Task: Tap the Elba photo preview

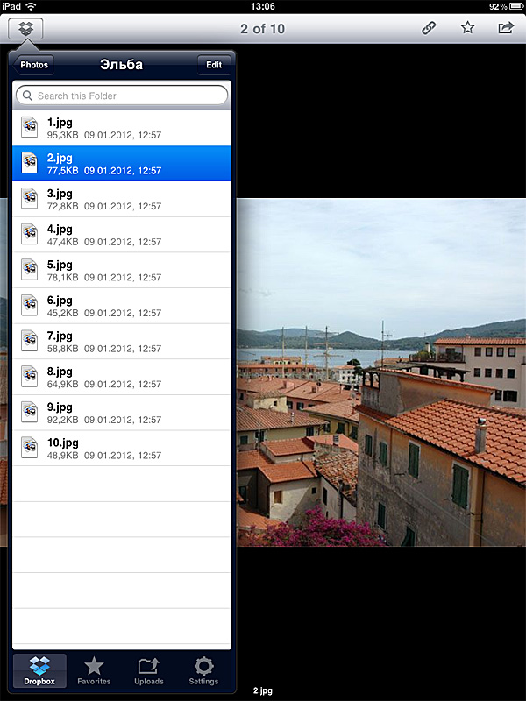Action: 381,372
